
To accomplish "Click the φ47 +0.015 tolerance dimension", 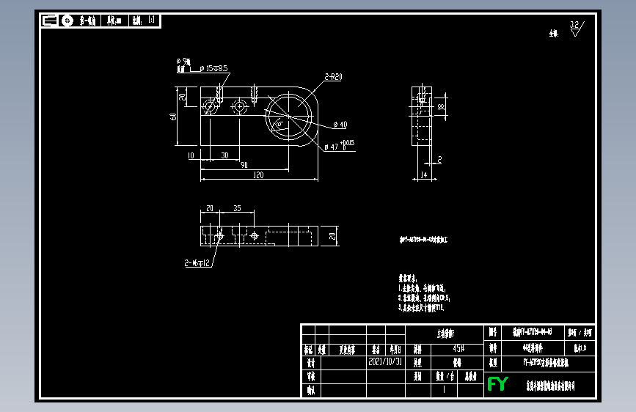I will [x=340, y=146].
